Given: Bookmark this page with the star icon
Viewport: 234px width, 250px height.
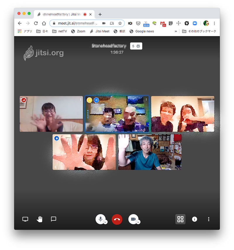Looking at the screenshot, I should pos(120,23).
